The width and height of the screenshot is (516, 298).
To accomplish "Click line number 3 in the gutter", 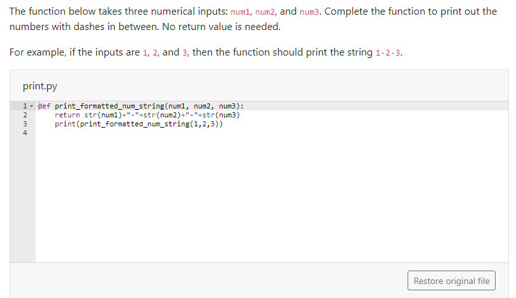I will [25, 124].
